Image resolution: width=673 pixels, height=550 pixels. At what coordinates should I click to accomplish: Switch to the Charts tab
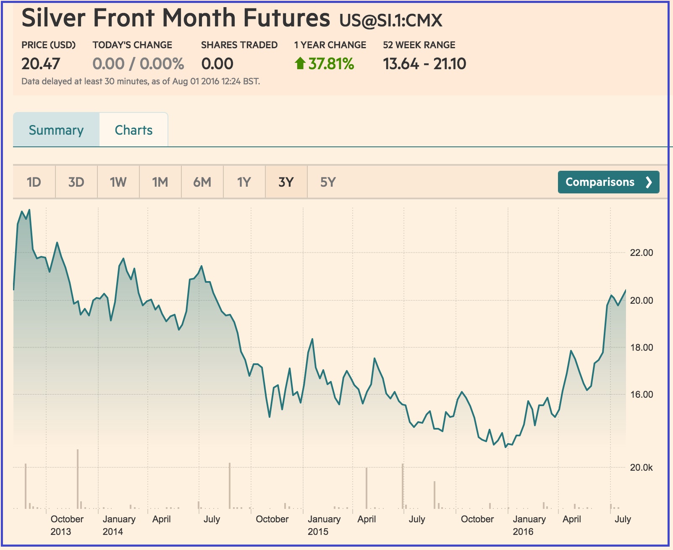point(134,130)
